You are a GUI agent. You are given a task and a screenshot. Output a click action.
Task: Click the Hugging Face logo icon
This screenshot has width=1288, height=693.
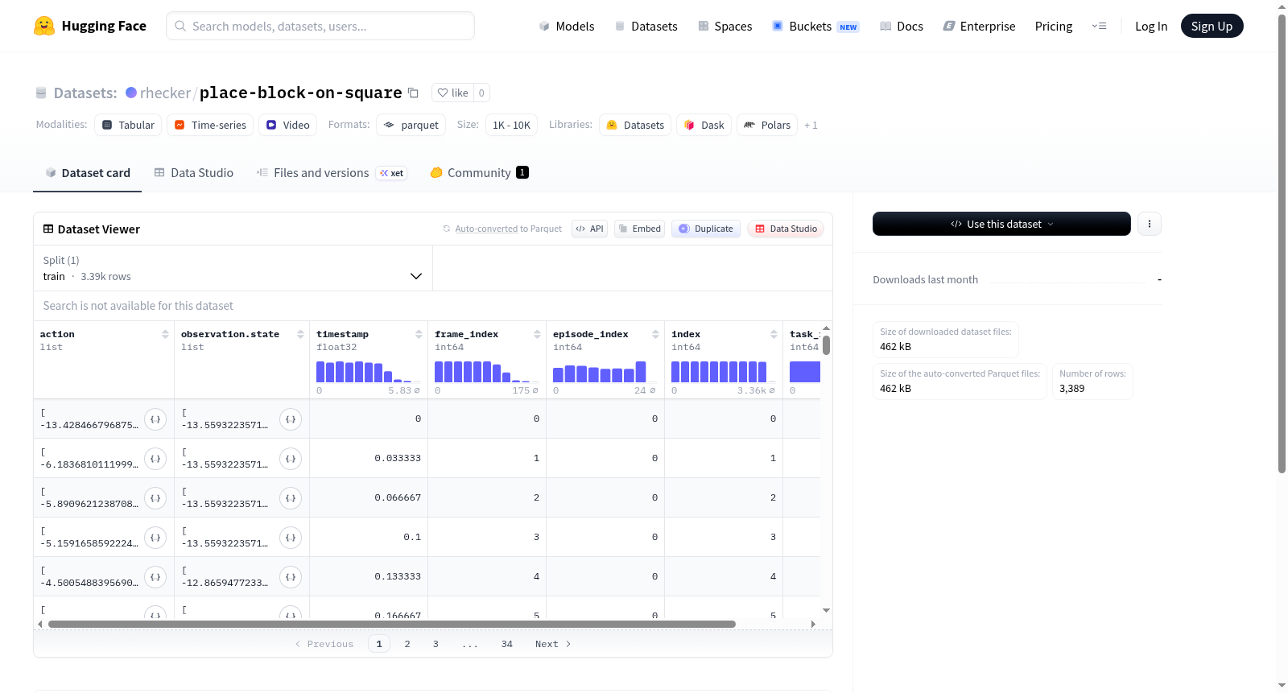44,26
